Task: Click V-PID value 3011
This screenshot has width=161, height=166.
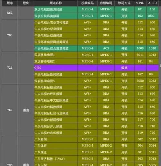Action: tap(140, 55)
